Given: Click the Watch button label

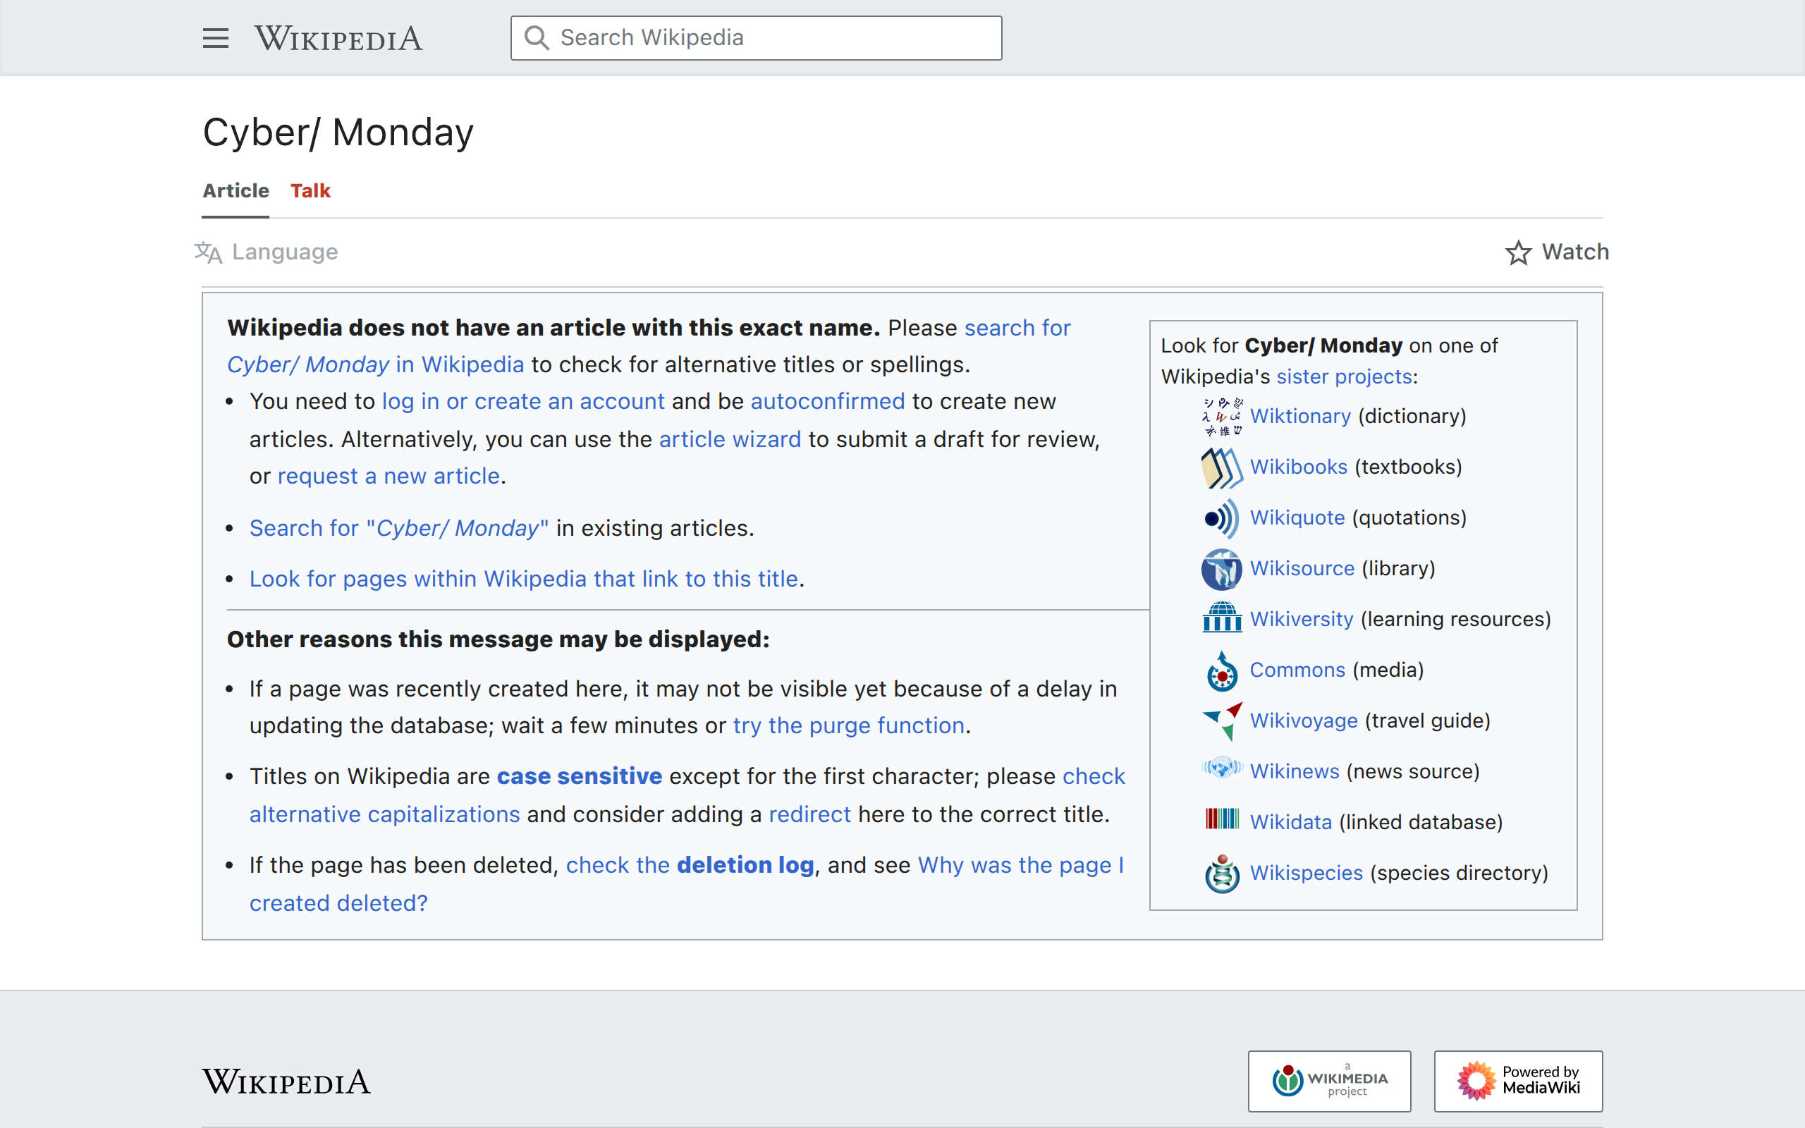Looking at the screenshot, I should (x=1575, y=252).
